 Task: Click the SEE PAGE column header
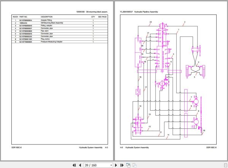tap(102, 17)
